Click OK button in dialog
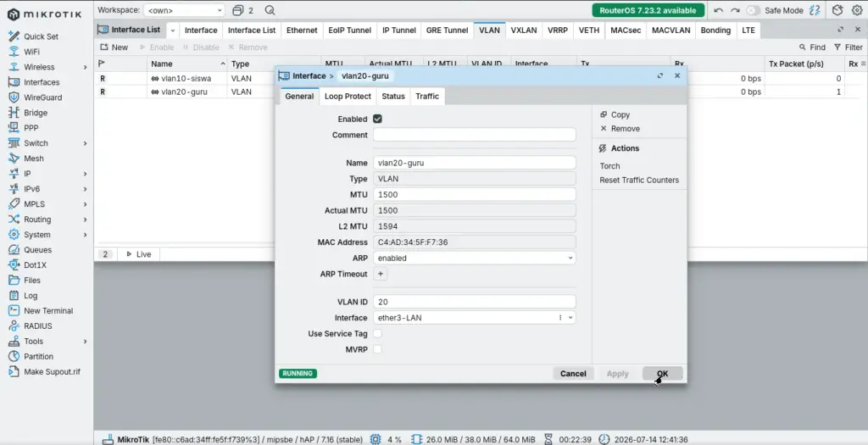Screen dimensions: 868x445 tap(663, 374)
